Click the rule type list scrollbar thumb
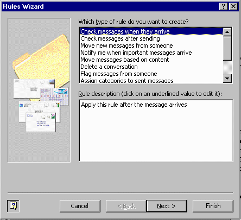Viewport: 241px width, 220px height. point(227,48)
